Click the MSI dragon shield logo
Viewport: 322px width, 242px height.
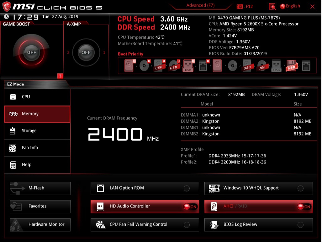coord(7,7)
